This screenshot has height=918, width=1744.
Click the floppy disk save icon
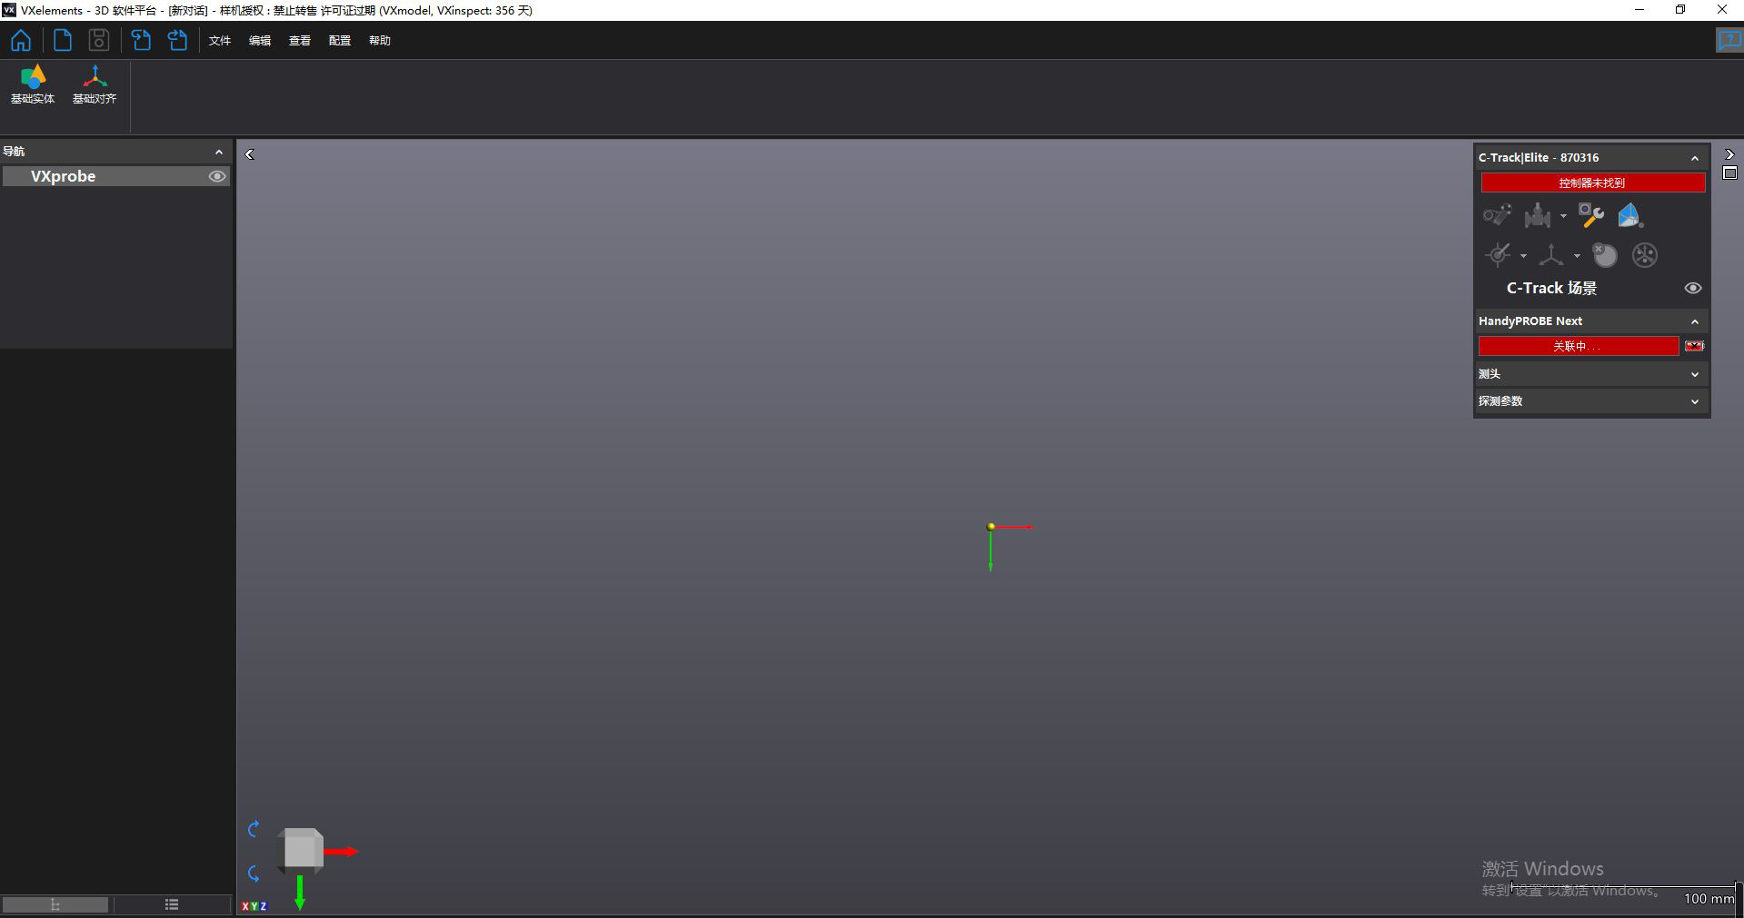[x=98, y=40]
